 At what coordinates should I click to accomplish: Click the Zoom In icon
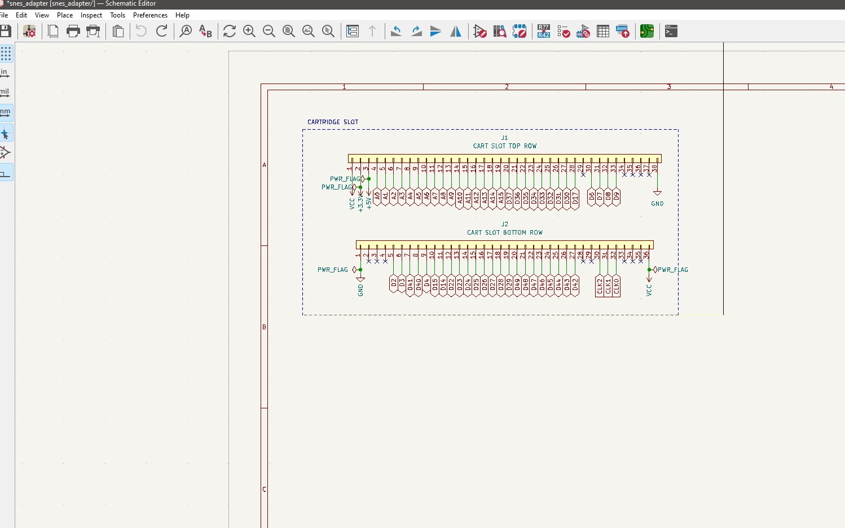(249, 32)
